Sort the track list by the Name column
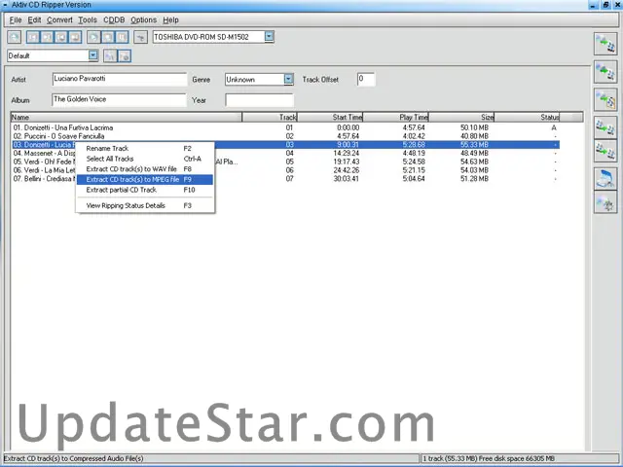623x467 pixels. coord(127,117)
